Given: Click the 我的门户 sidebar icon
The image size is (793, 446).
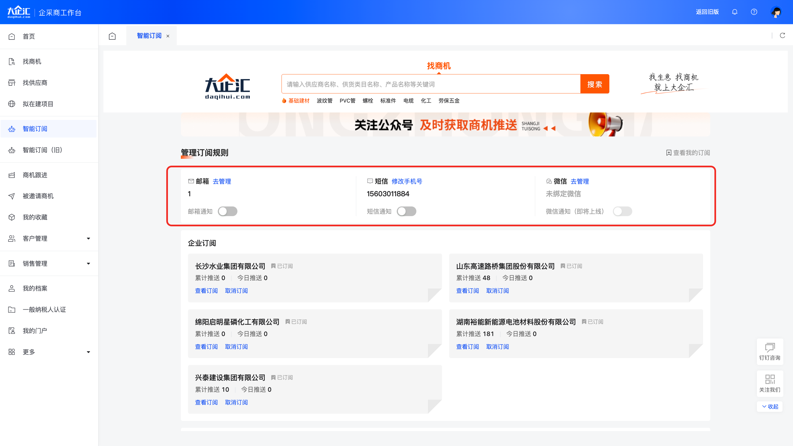Looking at the screenshot, I should 12,331.
